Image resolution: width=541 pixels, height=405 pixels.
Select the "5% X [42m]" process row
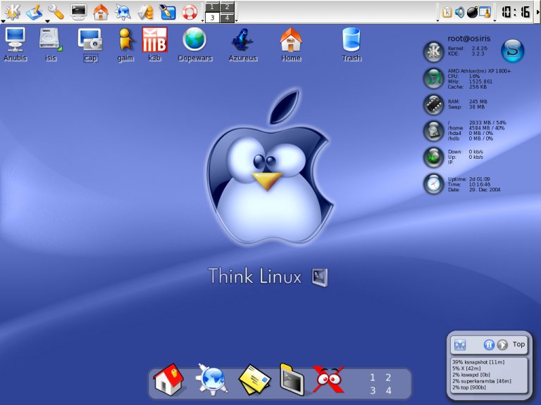pos(466,368)
